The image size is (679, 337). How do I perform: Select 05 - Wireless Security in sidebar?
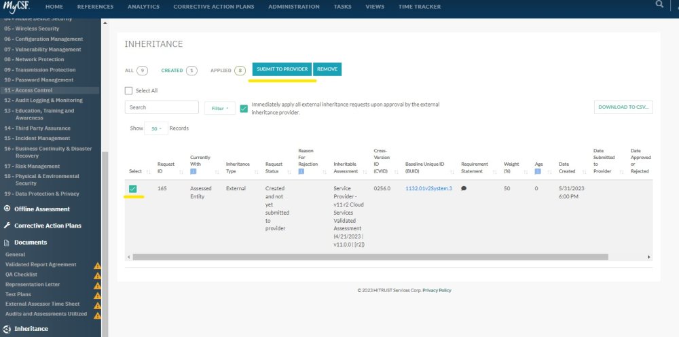(x=31, y=29)
